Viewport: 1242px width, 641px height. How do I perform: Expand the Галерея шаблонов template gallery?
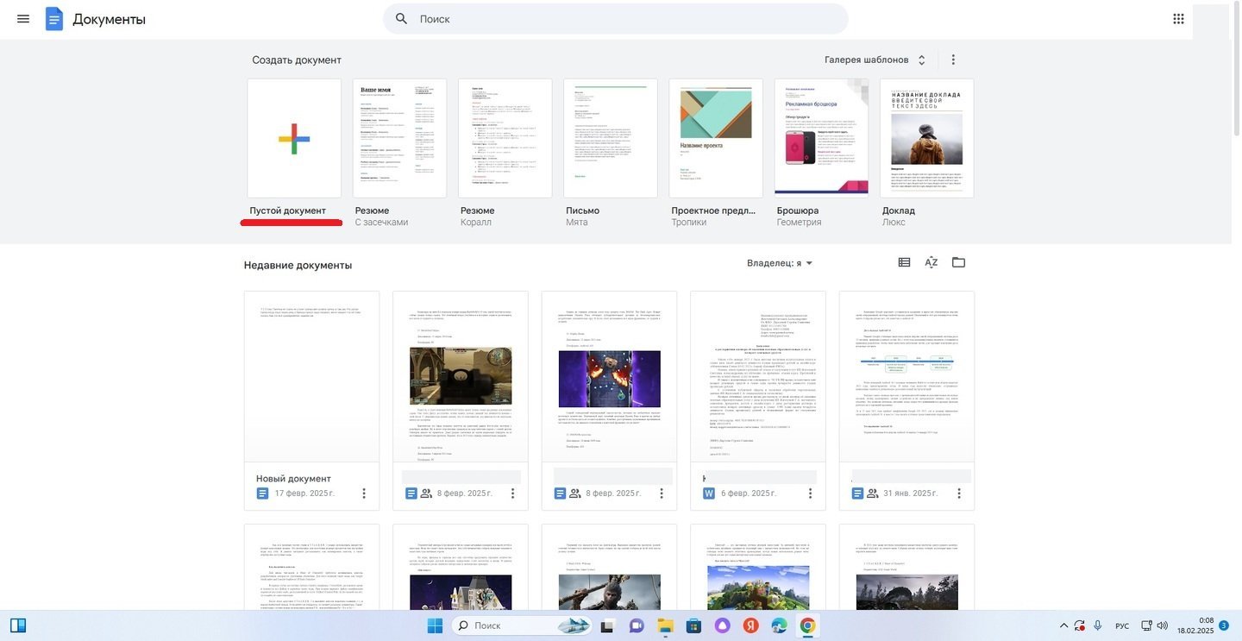[x=875, y=60]
